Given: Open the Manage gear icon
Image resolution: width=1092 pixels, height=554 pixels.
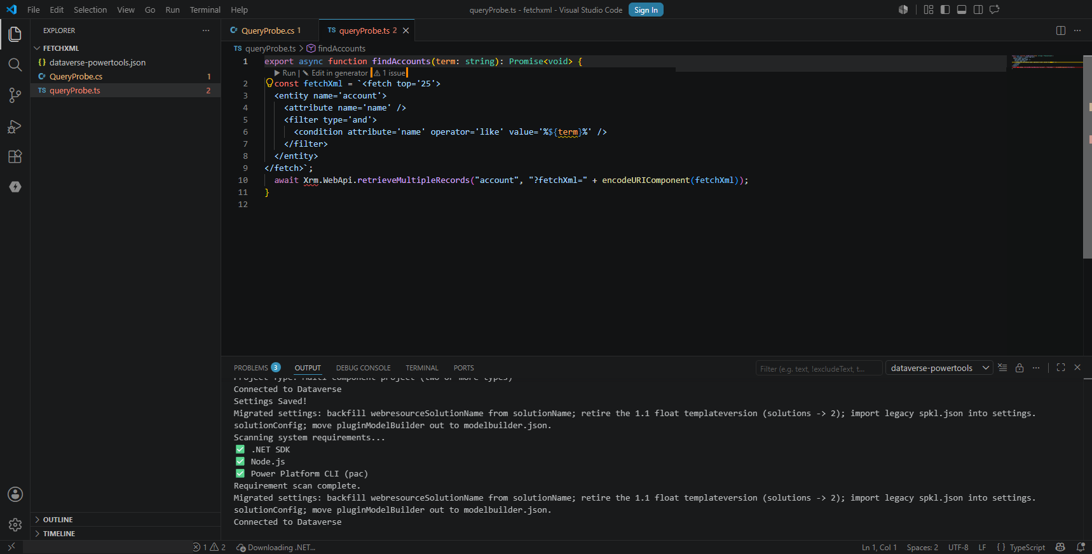Looking at the screenshot, I should 15,525.
